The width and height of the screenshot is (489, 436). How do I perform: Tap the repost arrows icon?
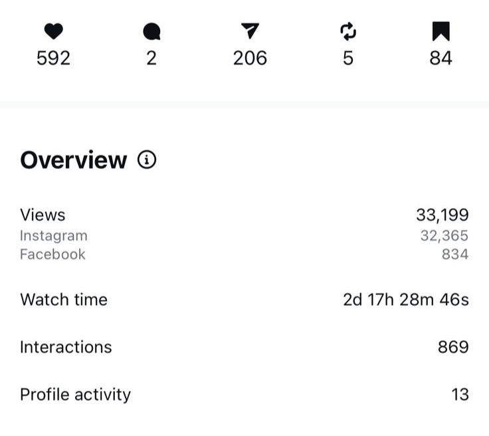348,31
